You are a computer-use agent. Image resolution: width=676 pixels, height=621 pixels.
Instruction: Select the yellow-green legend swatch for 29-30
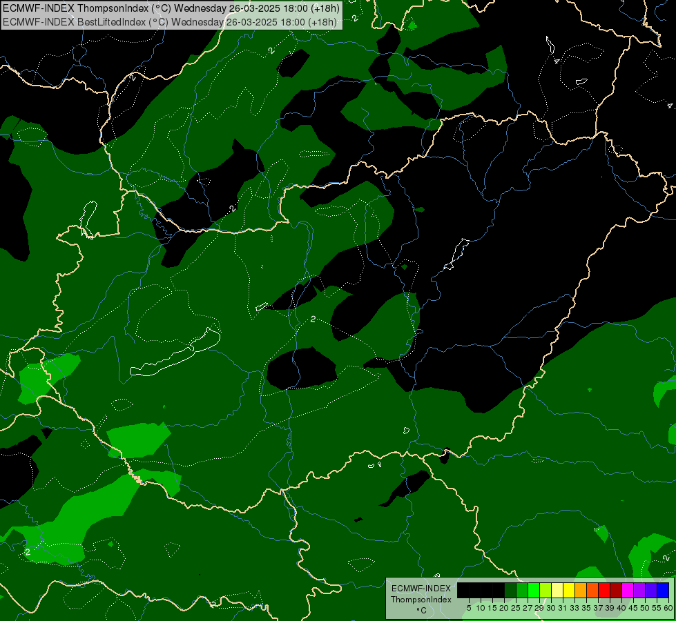pos(545,590)
